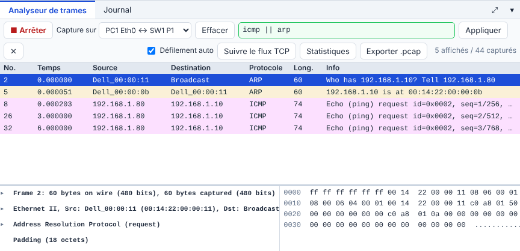520x251 pixels.
Task: Click hex offset 0010 line
Action: 292,203
